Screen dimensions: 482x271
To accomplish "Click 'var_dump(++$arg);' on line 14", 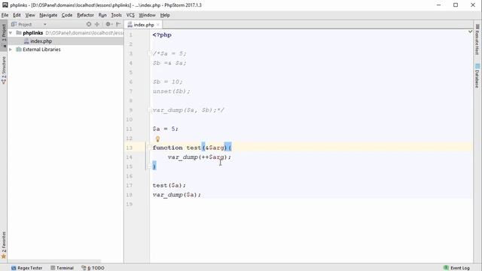I will 199,157.
